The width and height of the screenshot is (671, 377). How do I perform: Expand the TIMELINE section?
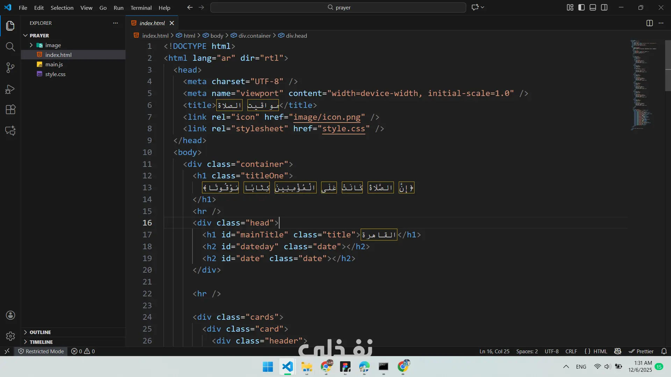[41, 342]
